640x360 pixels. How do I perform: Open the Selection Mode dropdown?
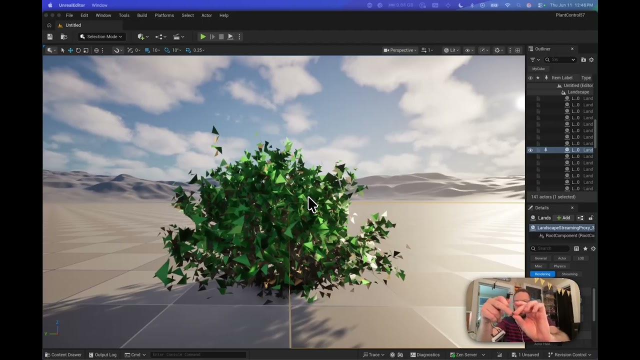101,36
